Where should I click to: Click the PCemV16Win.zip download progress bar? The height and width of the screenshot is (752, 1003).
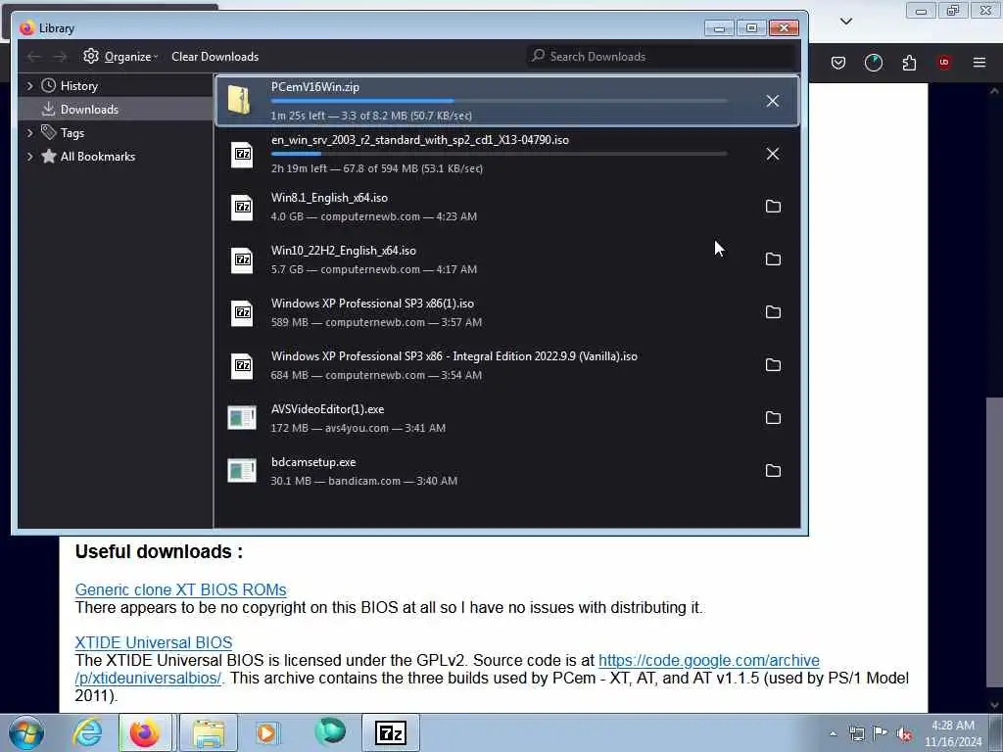(x=499, y=101)
